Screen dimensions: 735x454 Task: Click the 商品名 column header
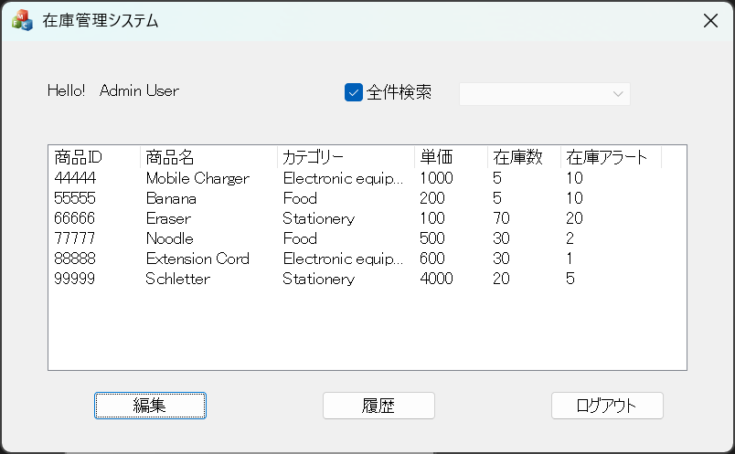tap(208, 157)
